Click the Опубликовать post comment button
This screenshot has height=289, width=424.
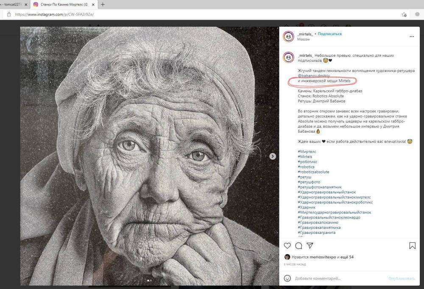402,278
